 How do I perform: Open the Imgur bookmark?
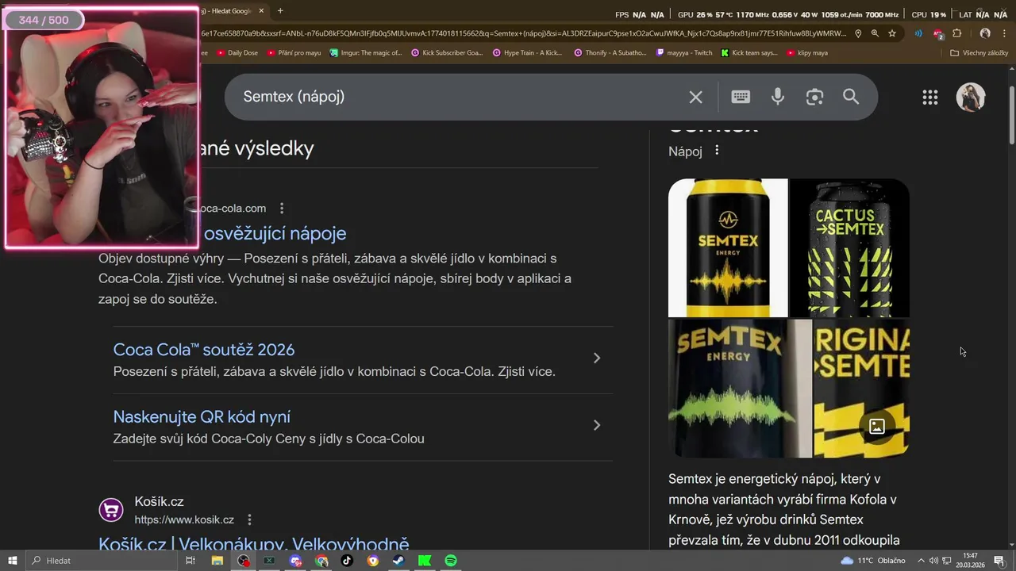(x=366, y=53)
